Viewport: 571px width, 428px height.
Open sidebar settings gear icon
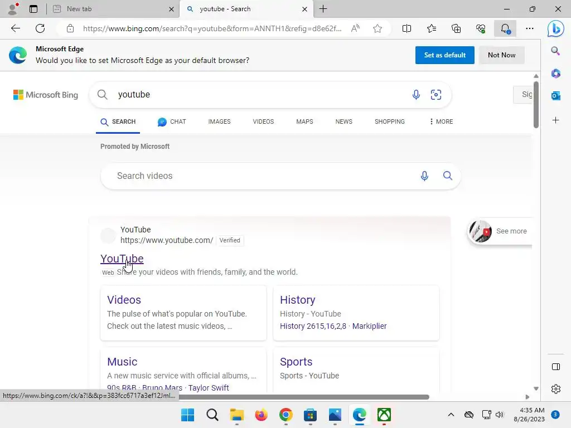point(556,389)
